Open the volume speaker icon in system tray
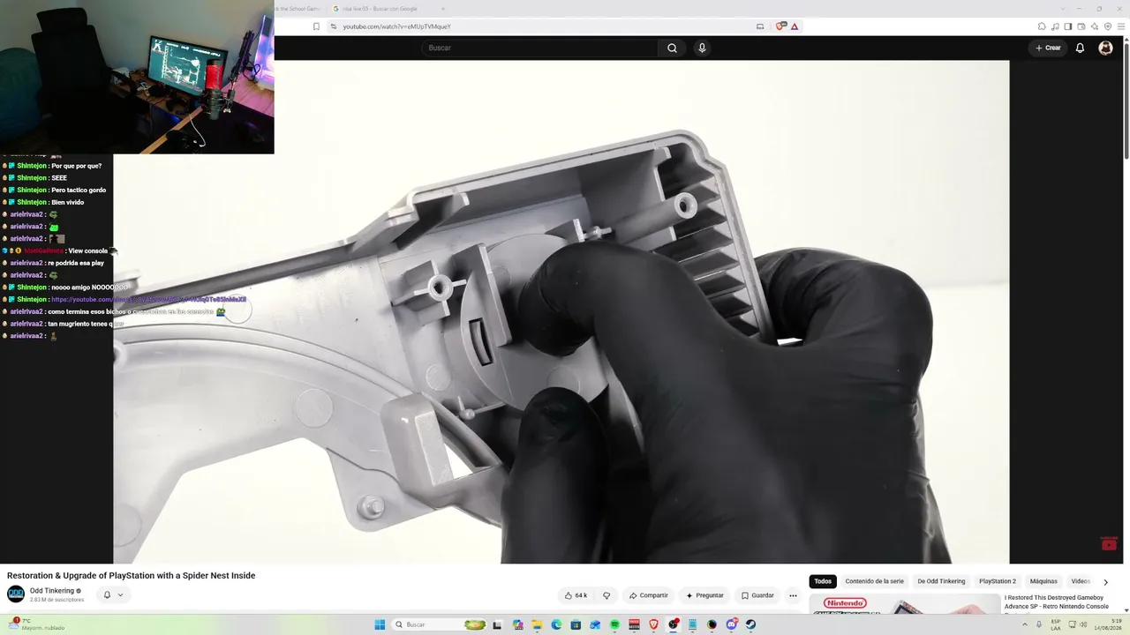 [x=1083, y=624]
